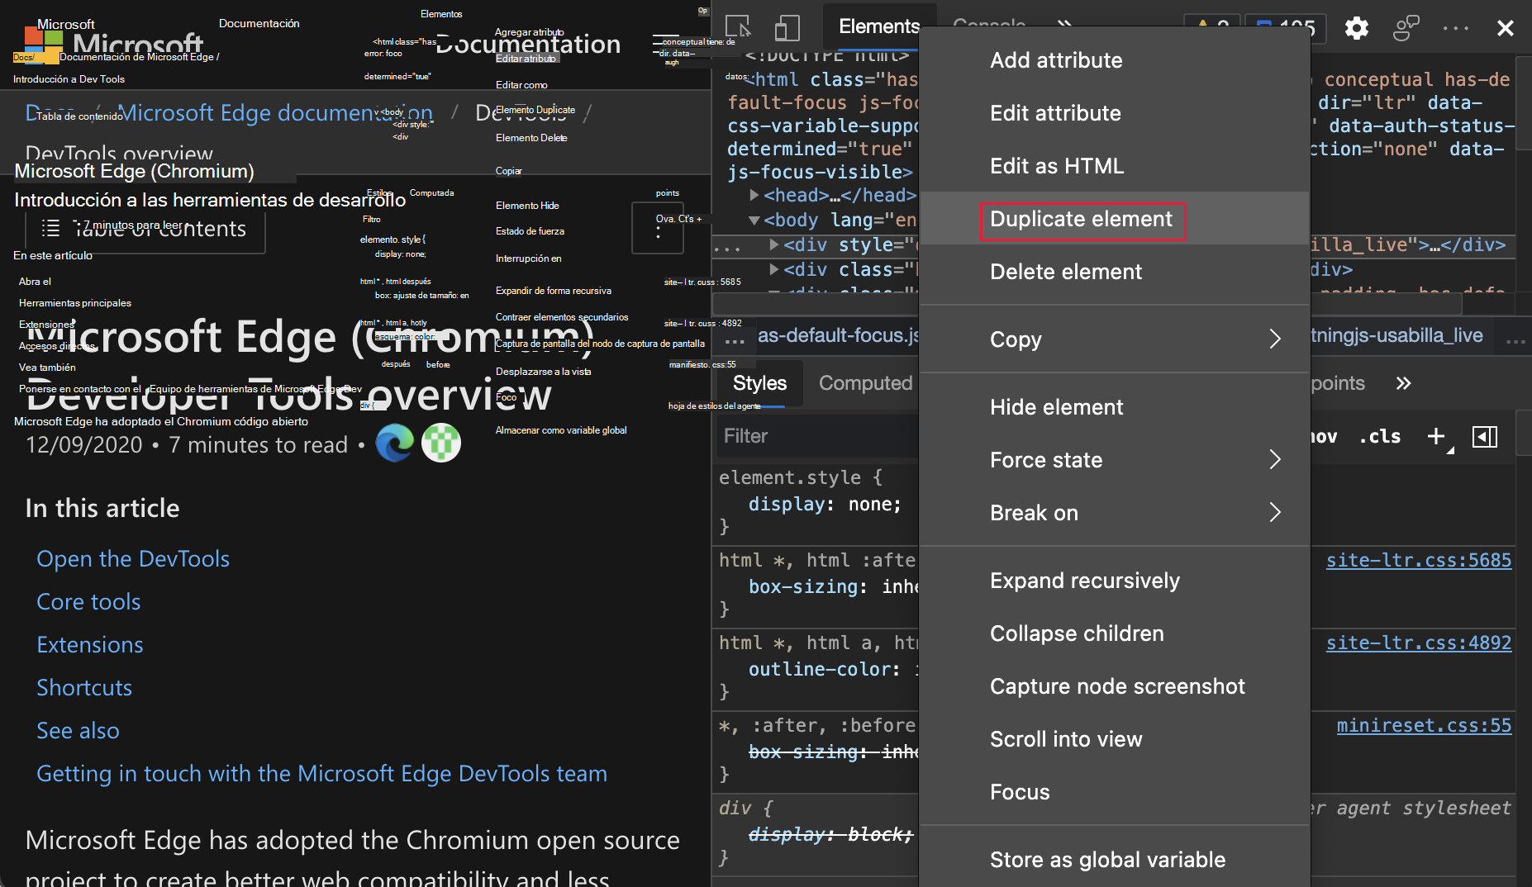Screen dimensions: 1532x887
Task: Open Customize and control DevTools menu
Action: click(1455, 28)
